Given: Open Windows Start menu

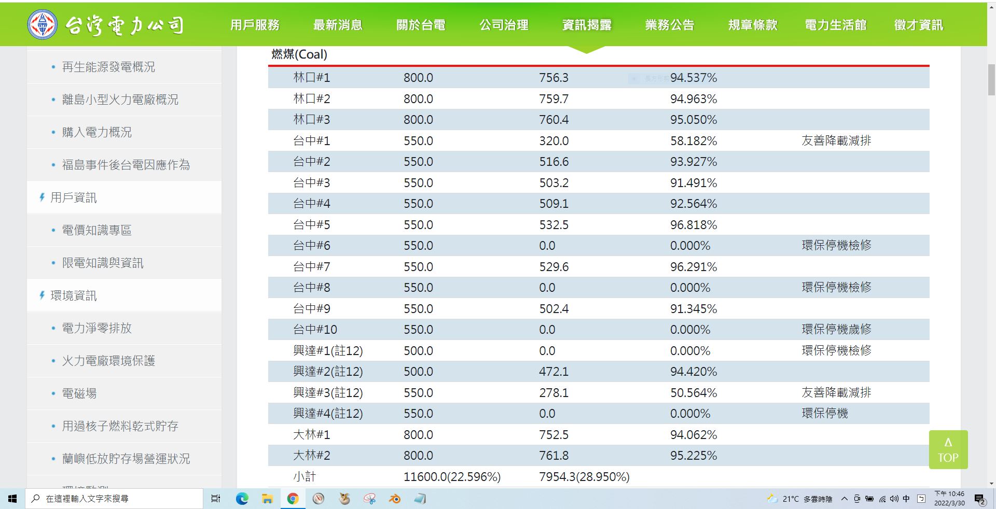Looking at the screenshot, I should coord(12,499).
